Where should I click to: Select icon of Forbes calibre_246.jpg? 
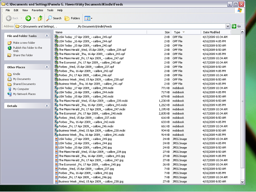[x=56, y=177]
